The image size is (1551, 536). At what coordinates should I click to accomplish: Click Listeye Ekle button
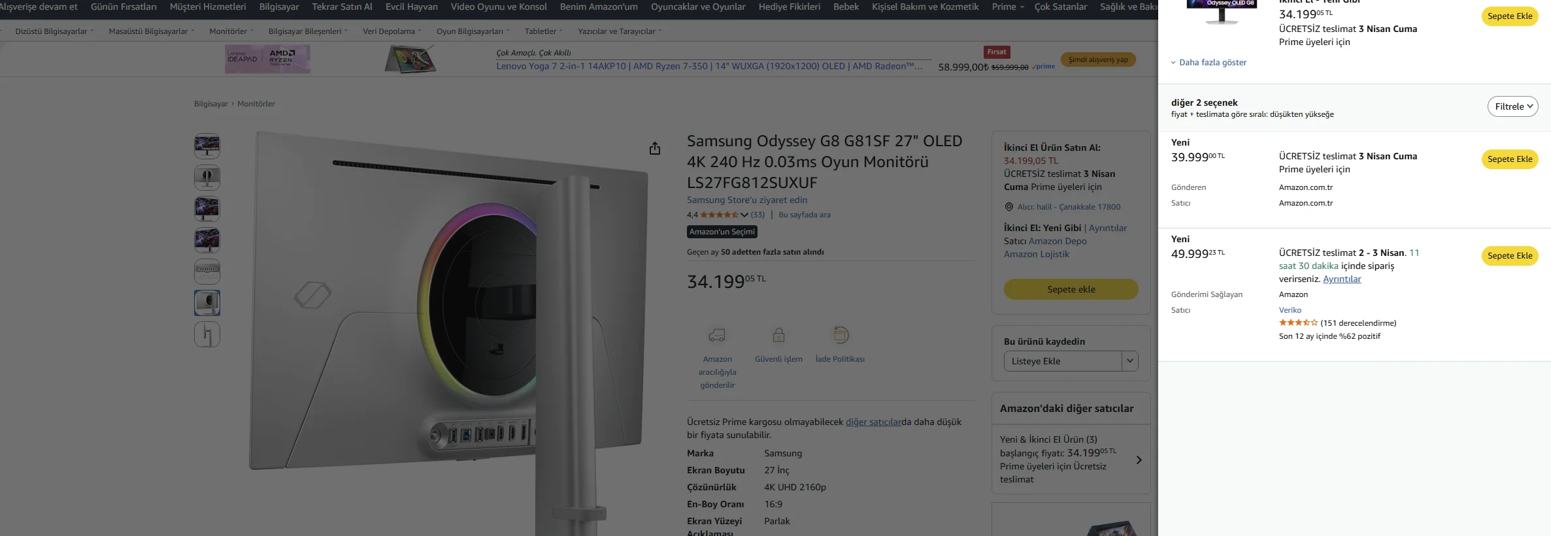(1063, 361)
